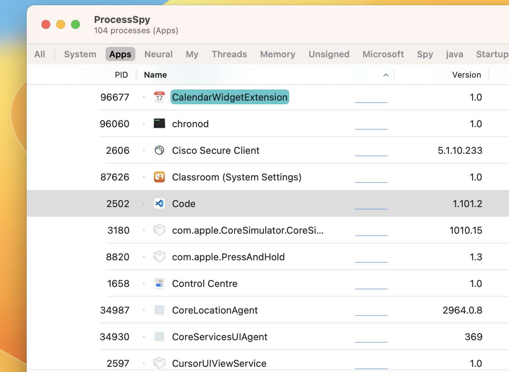Sort by the Version column header
The image size is (509, 372).
466,75
